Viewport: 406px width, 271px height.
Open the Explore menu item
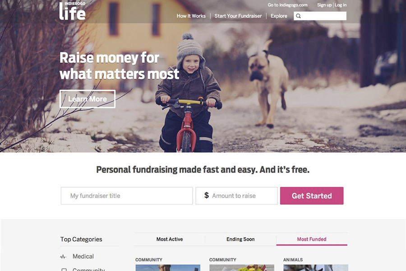click(x=279, y=16)
